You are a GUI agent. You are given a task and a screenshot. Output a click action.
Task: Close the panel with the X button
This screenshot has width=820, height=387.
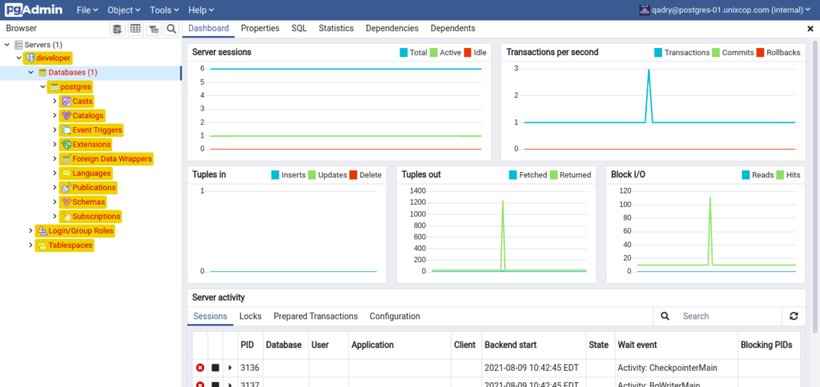click(810, 30)
